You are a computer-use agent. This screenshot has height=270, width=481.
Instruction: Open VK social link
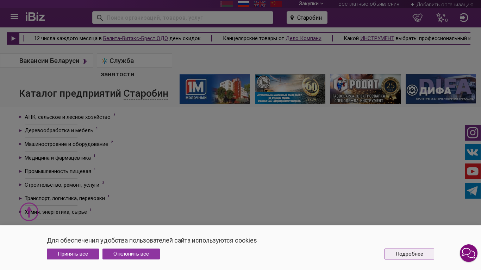coord(473,152)
